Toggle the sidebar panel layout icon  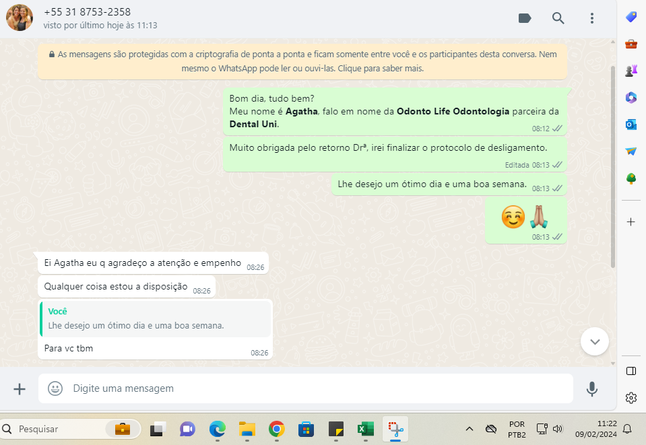[x=631, y=371]
